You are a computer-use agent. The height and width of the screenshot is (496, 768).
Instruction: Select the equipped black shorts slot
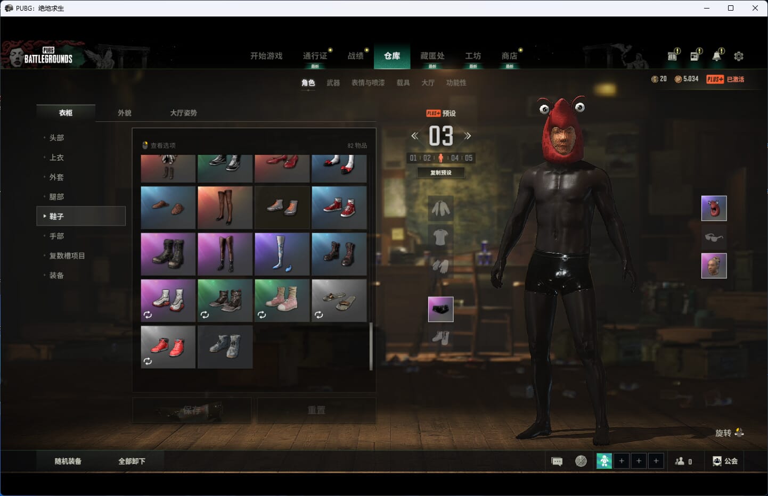coord(440,309)
